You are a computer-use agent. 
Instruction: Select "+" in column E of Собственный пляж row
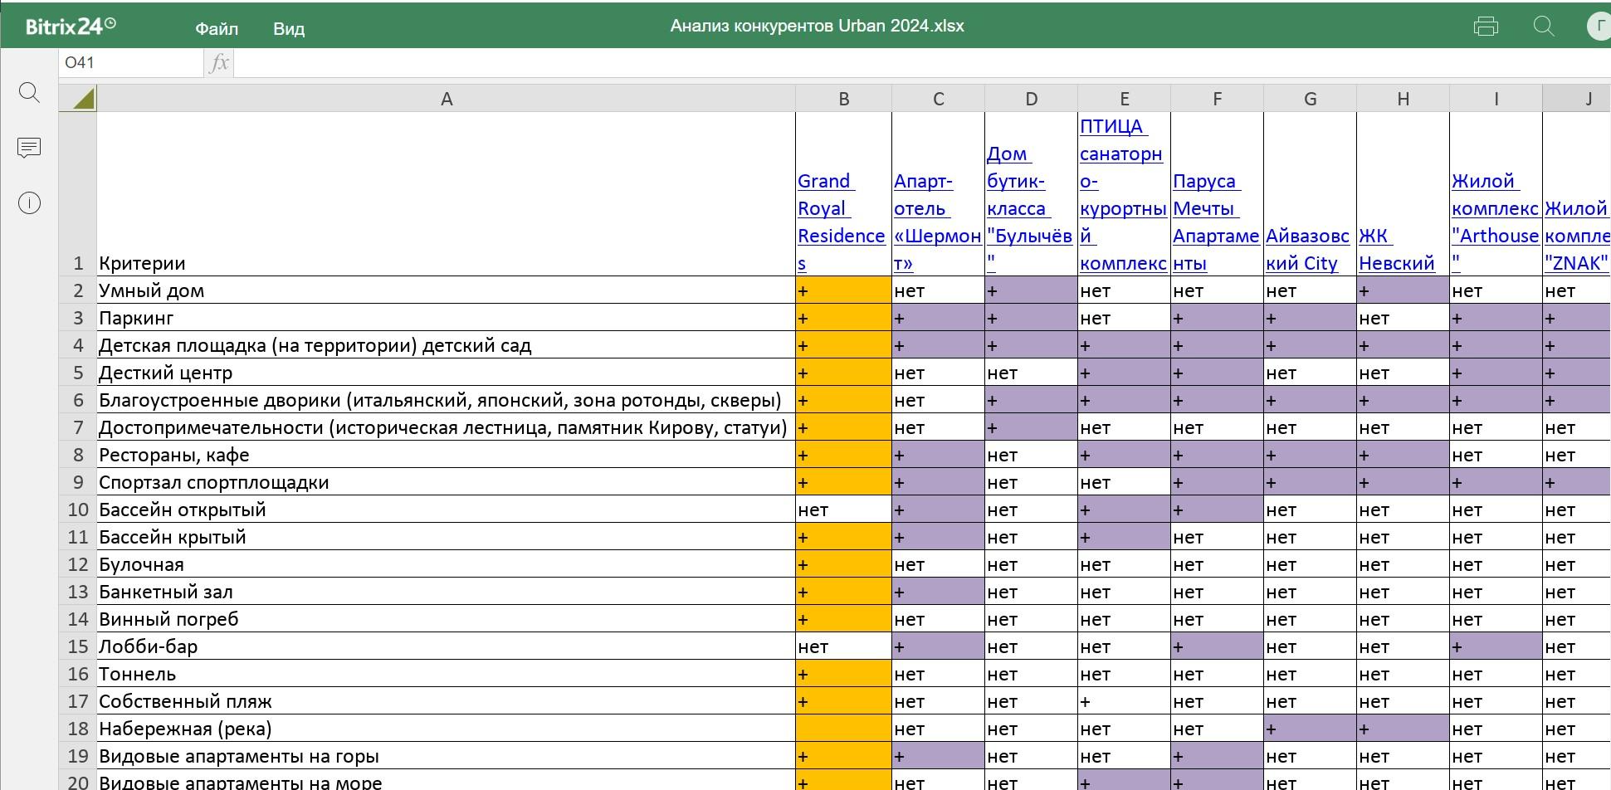coord(1124,701)
